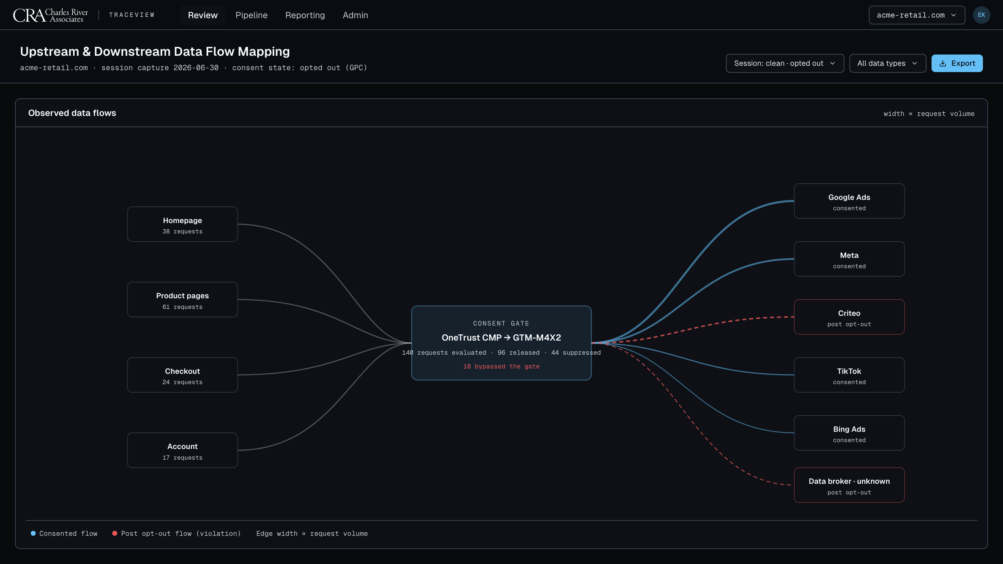Viewport: 1003px width, 564px height.
Task: Click the blue Consented flow legend dot
Action: pos(33,533)
